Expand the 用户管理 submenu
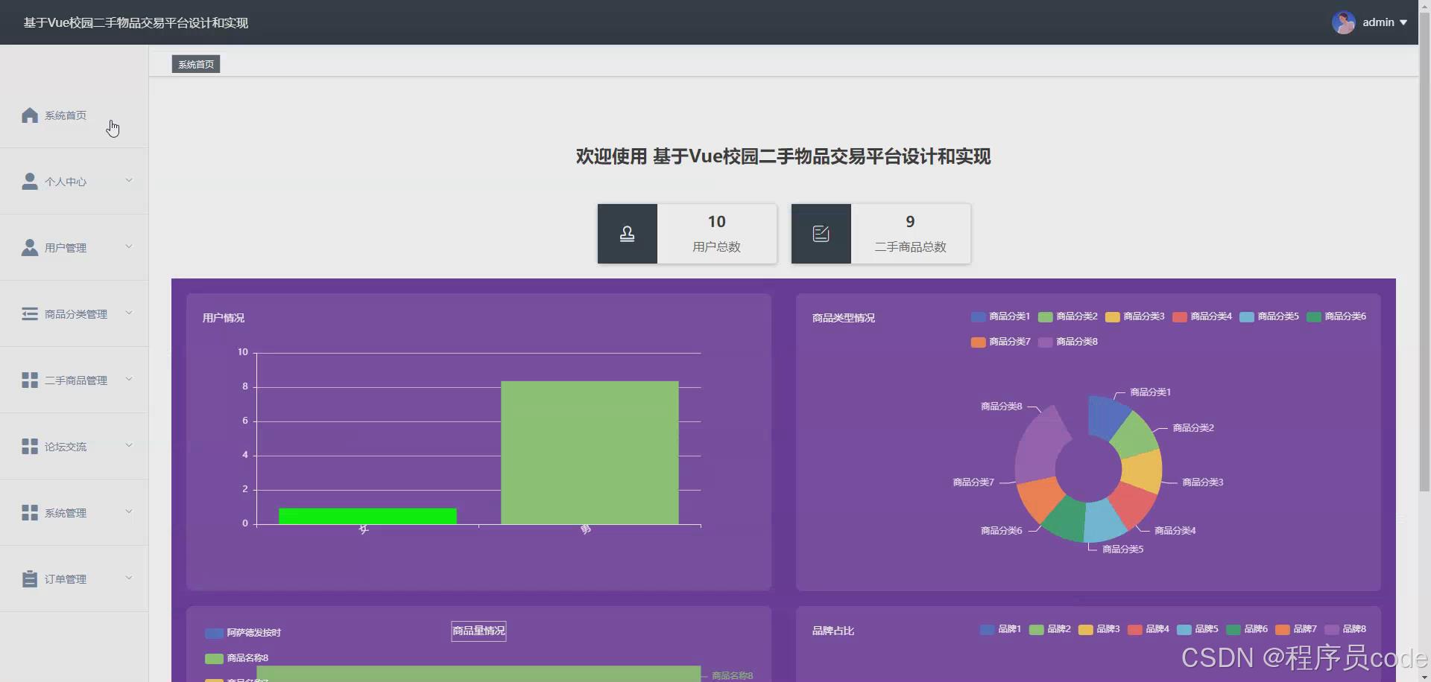The width and height of the screenshot is (1431, 682). click(129, 246)
